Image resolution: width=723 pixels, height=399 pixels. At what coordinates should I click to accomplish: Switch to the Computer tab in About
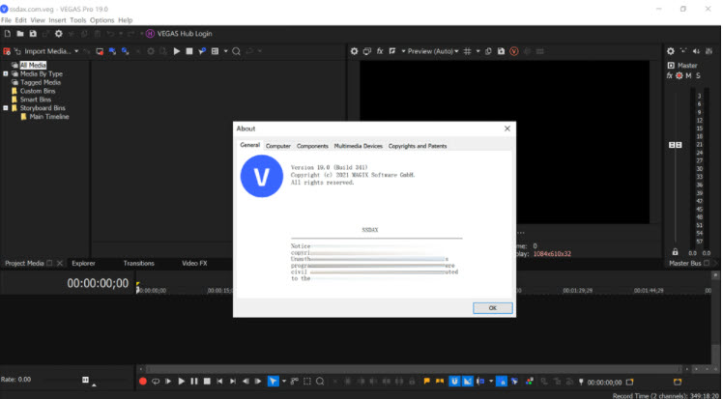click(x=278, y=146)
